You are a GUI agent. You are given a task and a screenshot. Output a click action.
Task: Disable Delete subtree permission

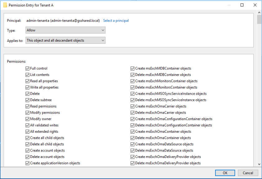(x=28, y=100)
